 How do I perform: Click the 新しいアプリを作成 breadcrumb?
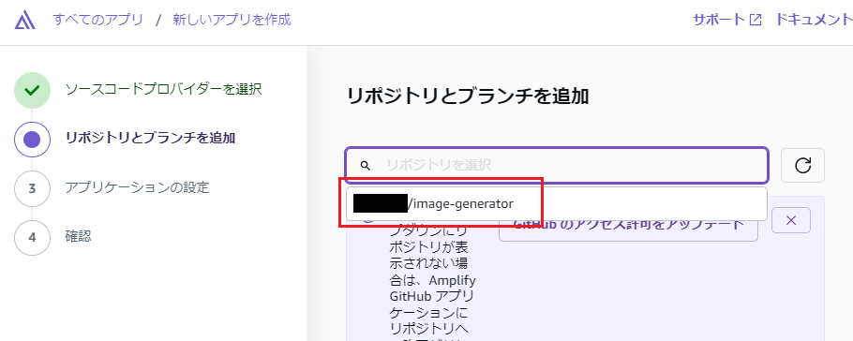point(232,20)
